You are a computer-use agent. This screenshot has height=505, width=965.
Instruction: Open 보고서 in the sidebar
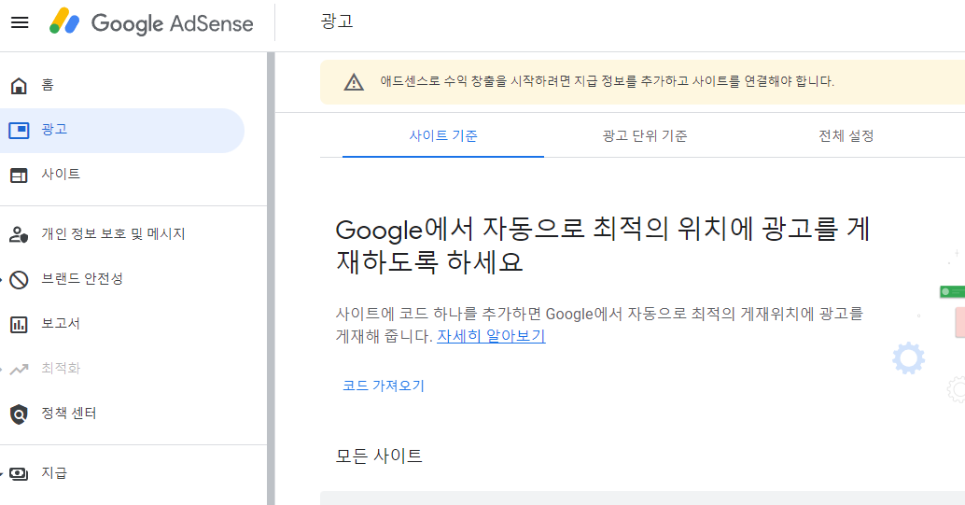click(x=122, y=324)
